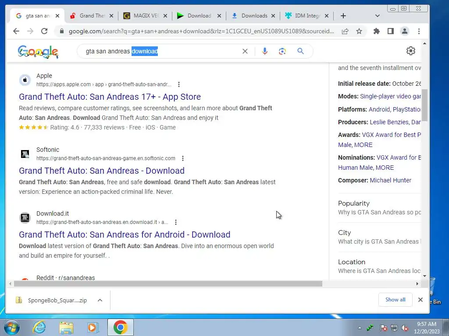Open San Andreas for Android Download link

(x=125, y=234)
